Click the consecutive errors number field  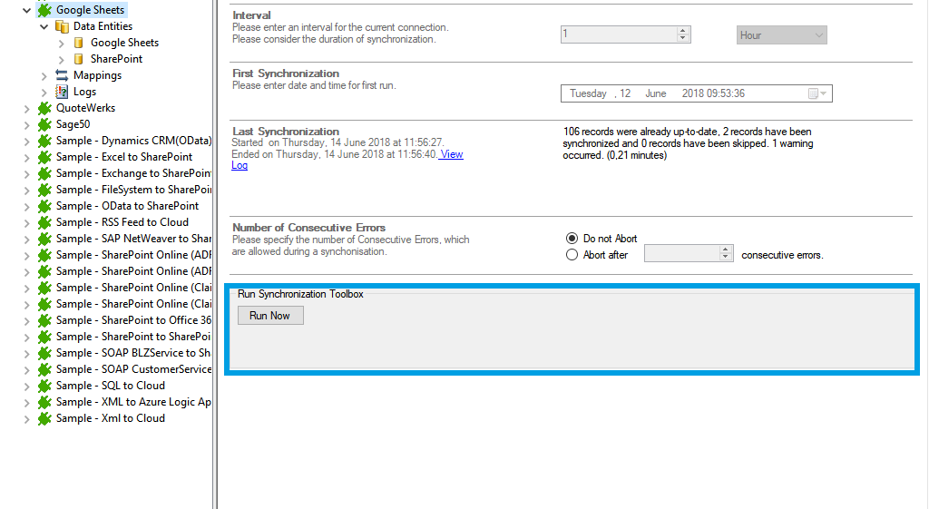(x=680, y=255)
